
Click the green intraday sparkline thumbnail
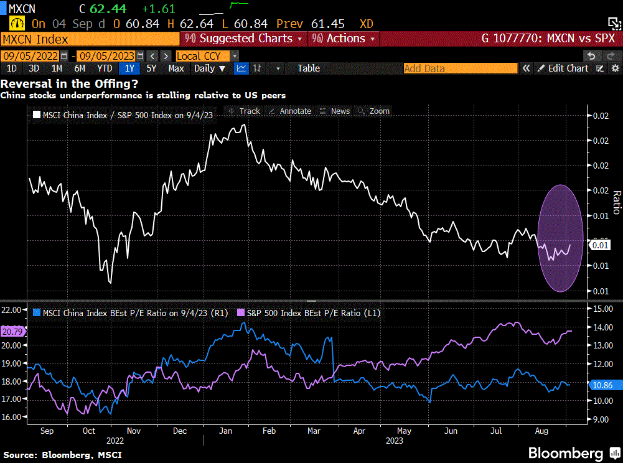tap(239, 5)
